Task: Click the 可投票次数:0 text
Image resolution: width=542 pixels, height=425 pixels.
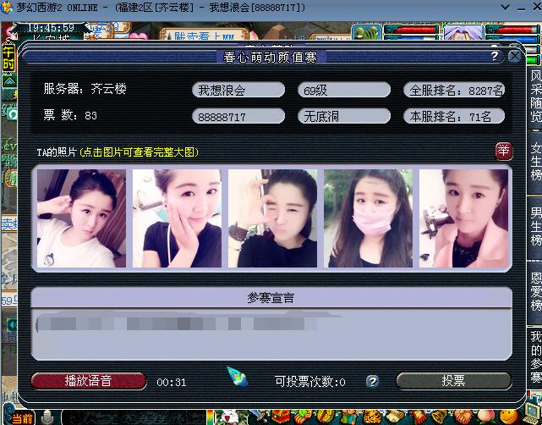Action: pos(310,382)
